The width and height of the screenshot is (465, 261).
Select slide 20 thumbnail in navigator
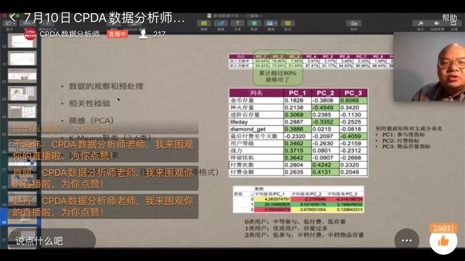[x=22, y=41]
